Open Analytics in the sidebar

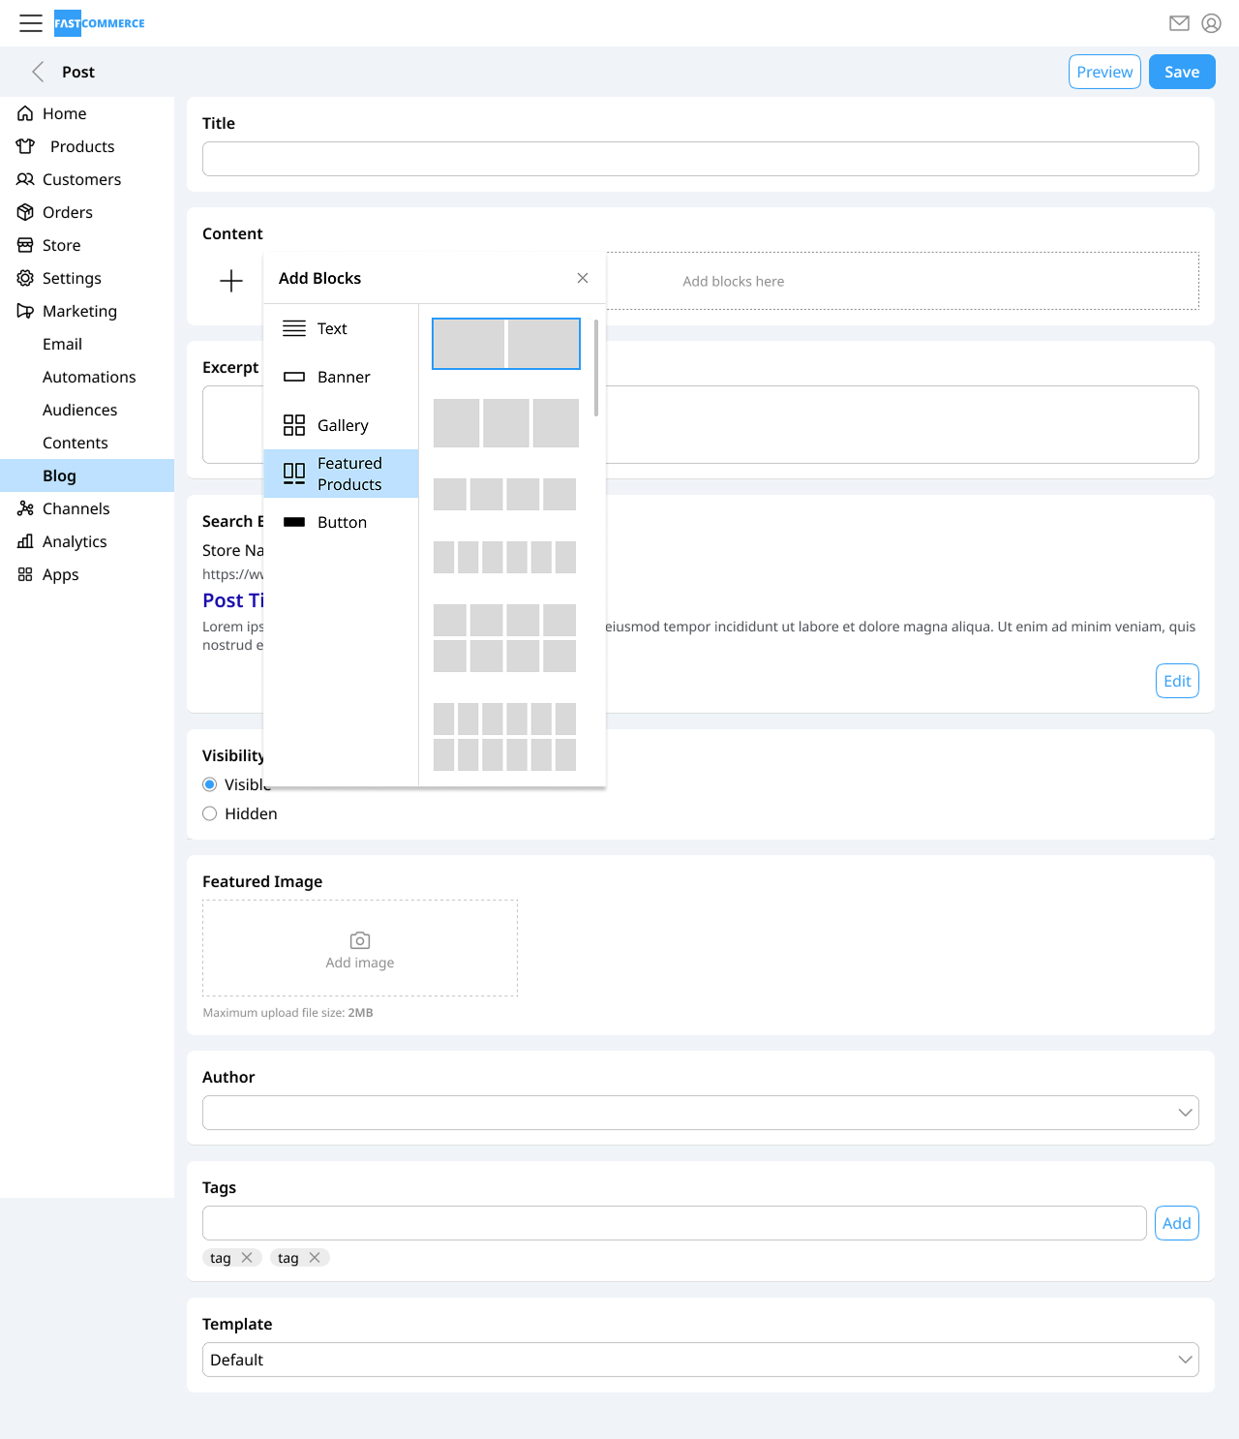75,541
